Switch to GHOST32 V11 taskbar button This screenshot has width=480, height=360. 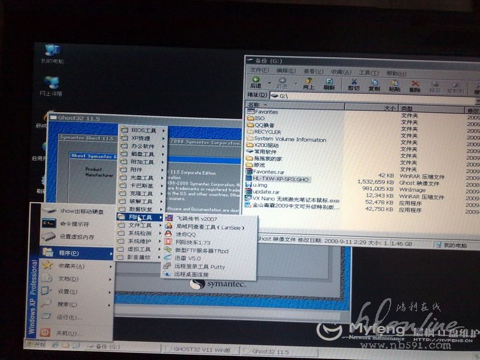pos(200,349)
